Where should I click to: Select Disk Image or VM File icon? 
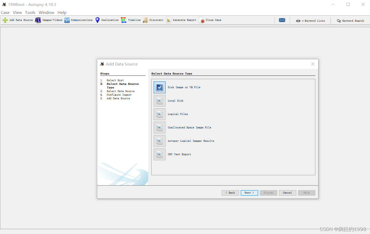point(160,87)
